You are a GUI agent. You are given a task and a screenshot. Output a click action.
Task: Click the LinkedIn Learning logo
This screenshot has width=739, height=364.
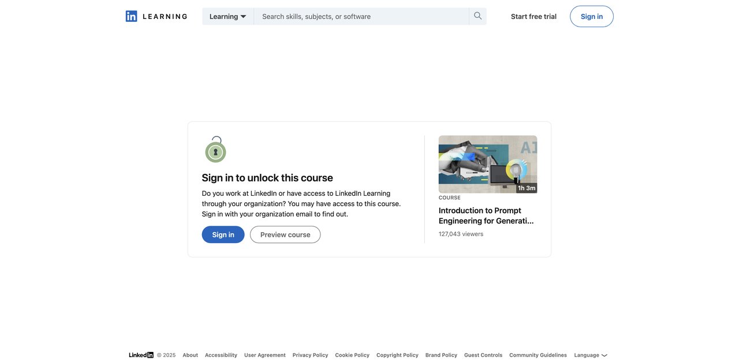coord(156,16)
